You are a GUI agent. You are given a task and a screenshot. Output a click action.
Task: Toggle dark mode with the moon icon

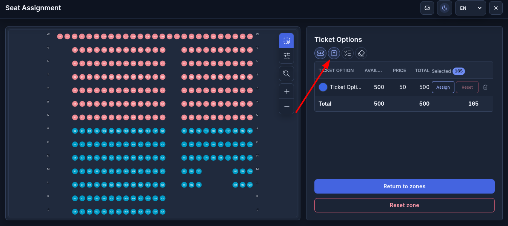tap(445, 8)
